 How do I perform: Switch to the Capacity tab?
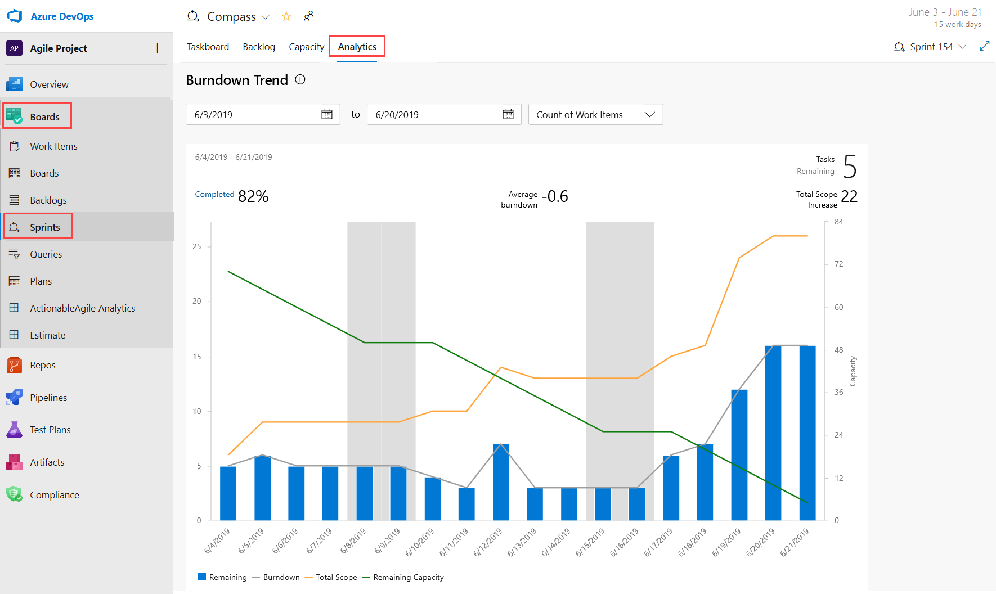306,46
